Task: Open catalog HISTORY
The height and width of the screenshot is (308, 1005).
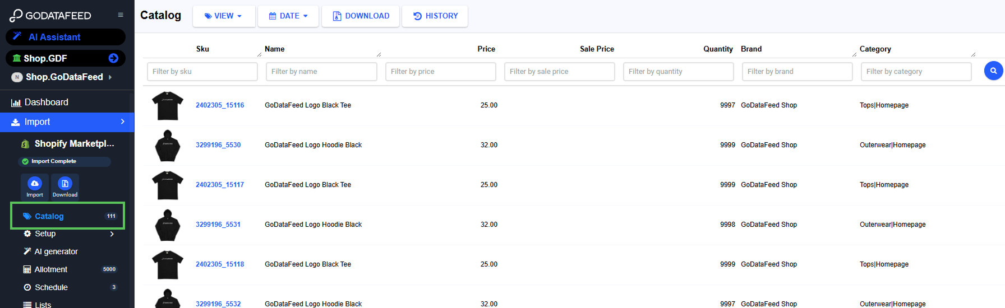Action: [435, 16]
